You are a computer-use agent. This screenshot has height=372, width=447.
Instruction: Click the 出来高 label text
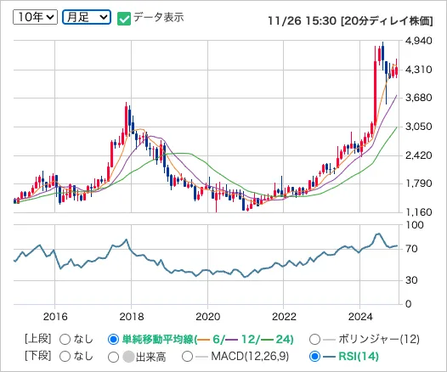(x=150, y=357)
